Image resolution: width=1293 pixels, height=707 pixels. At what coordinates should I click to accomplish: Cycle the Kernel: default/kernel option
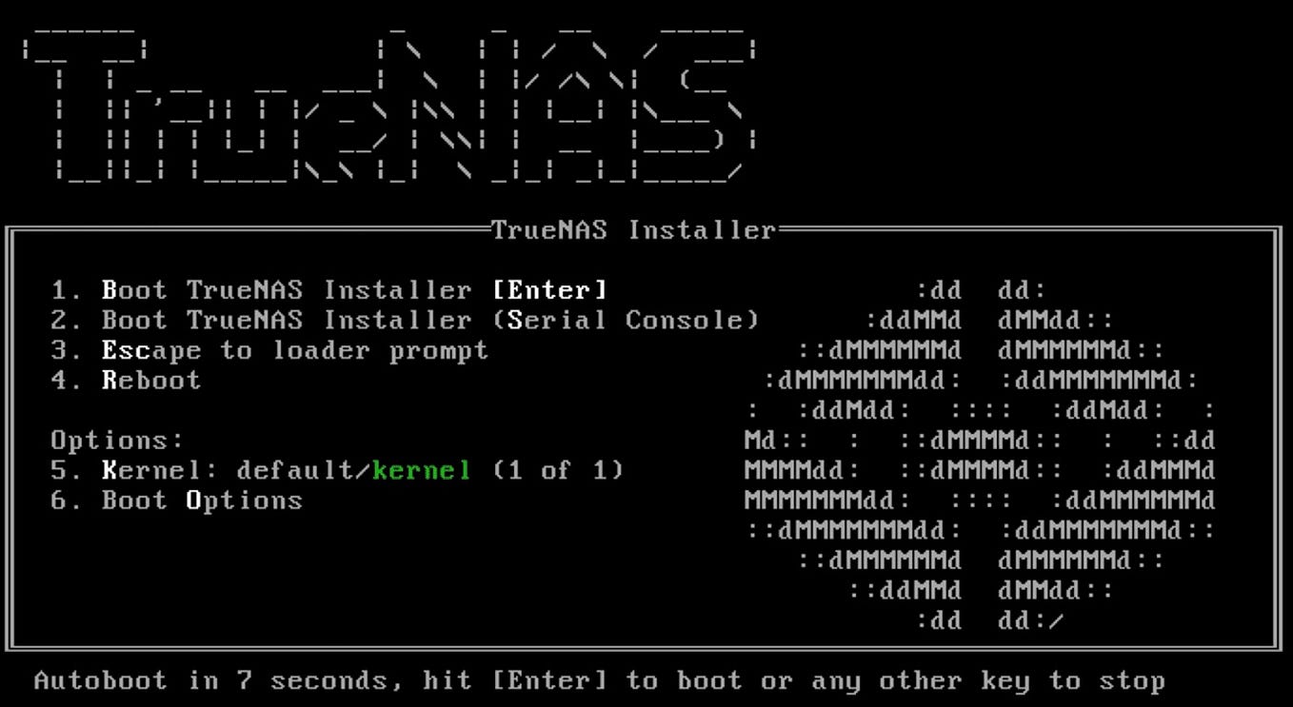point(337,470)
